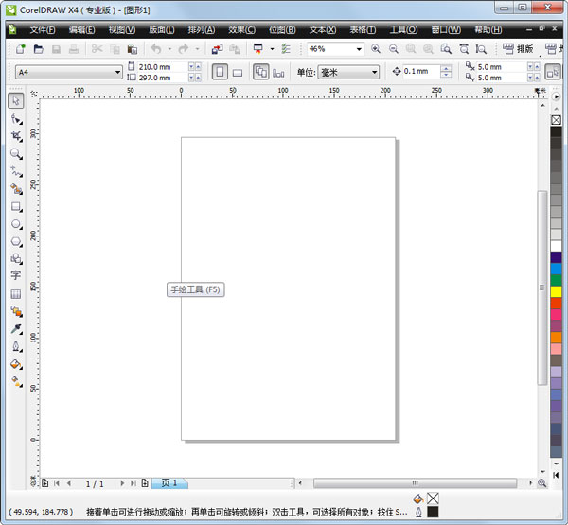Image resolution: width=568 pixels, height=525 pixels.
Task: Select the Interactive Fill tool
Action: (x=16, y=381)
